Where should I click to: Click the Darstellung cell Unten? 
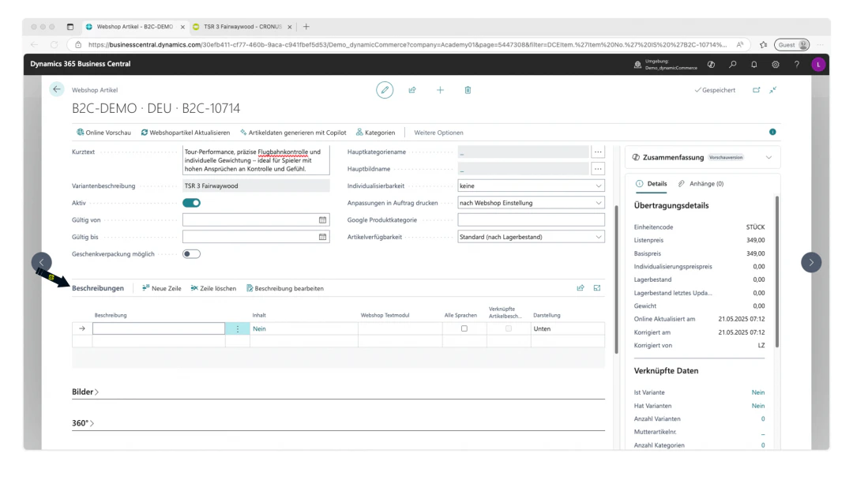pyautogui.click(x=567, y=328)
